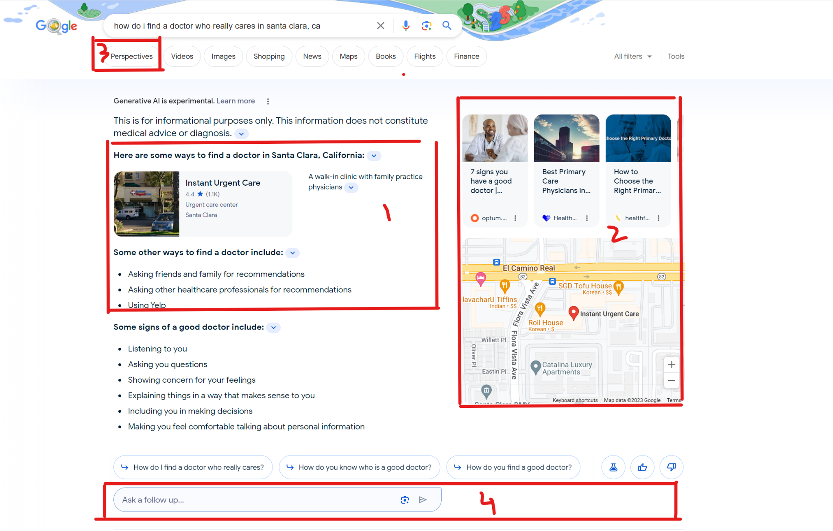833x531 pixels.
Task: Open the '7 signs you have a good doctor' card
Action: tap(495, 171)
